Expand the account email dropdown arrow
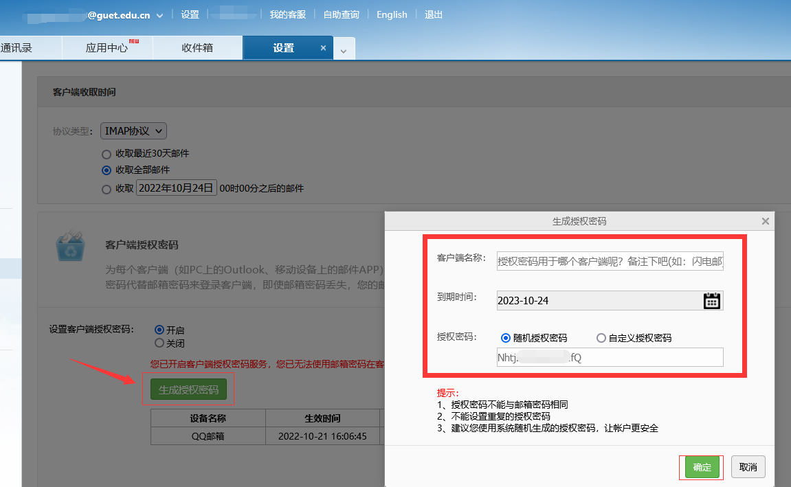The height and width of the screenshot is (487, 791). coord(160,15)
